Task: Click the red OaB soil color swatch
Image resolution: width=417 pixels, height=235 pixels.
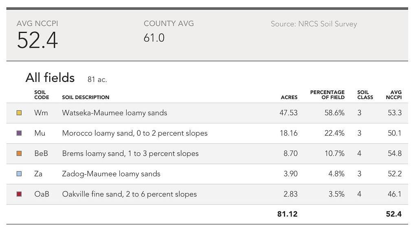Action: click(19, 194)
